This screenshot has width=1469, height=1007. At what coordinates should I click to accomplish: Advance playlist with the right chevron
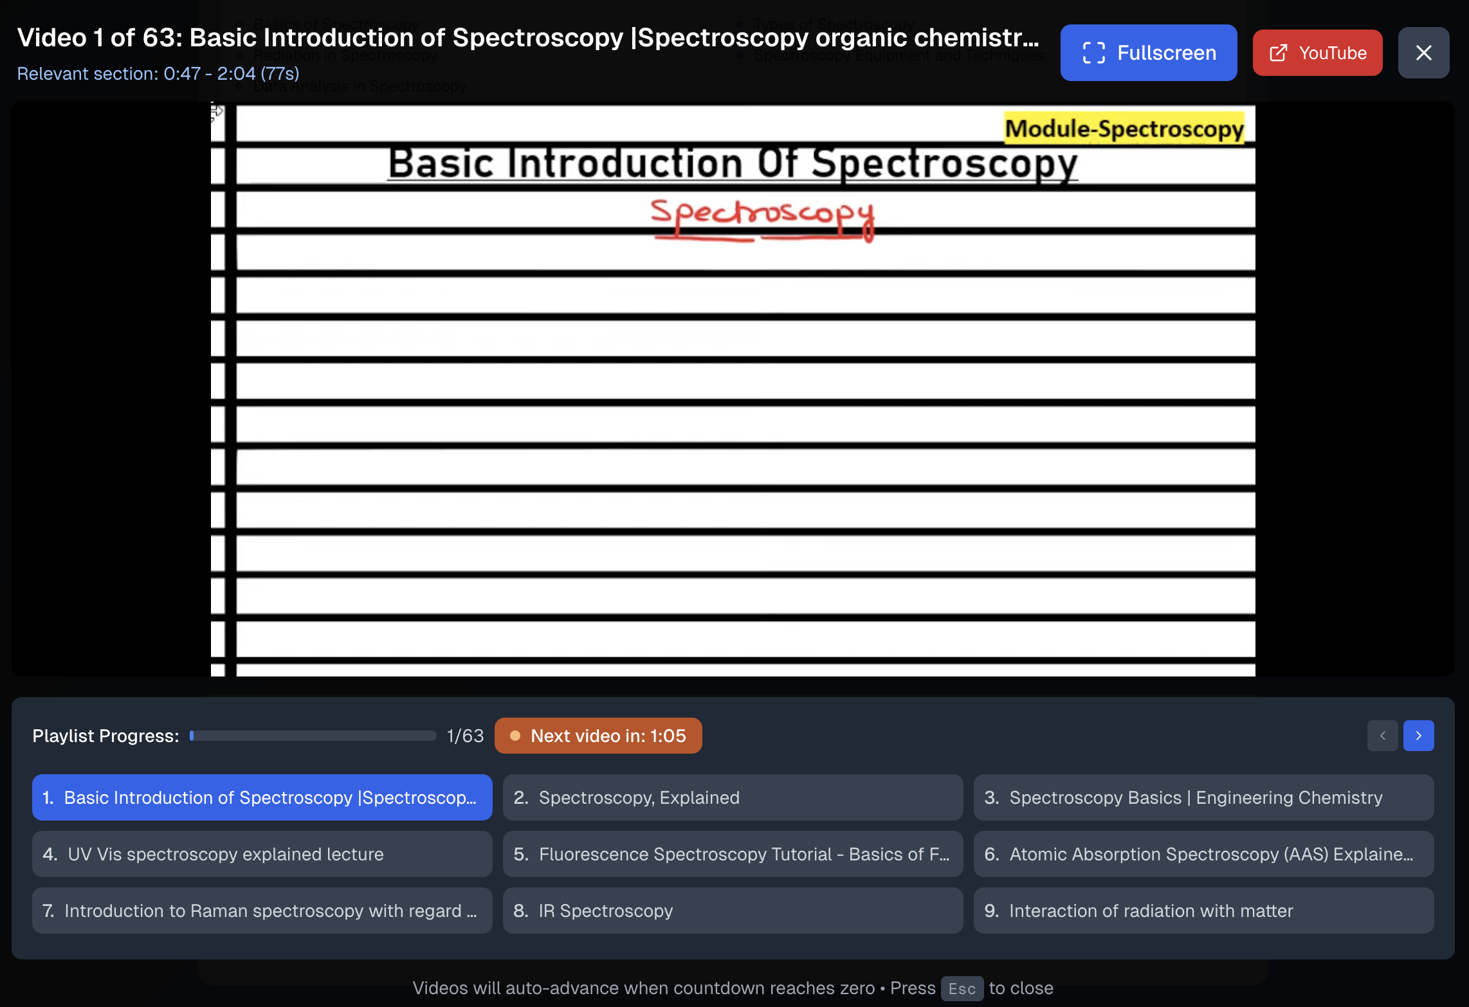[1419, 736]
